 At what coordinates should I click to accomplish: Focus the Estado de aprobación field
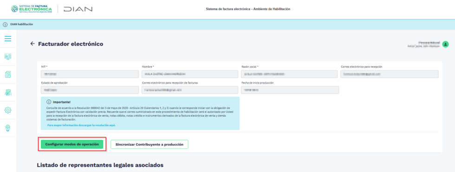click(90, 90)
